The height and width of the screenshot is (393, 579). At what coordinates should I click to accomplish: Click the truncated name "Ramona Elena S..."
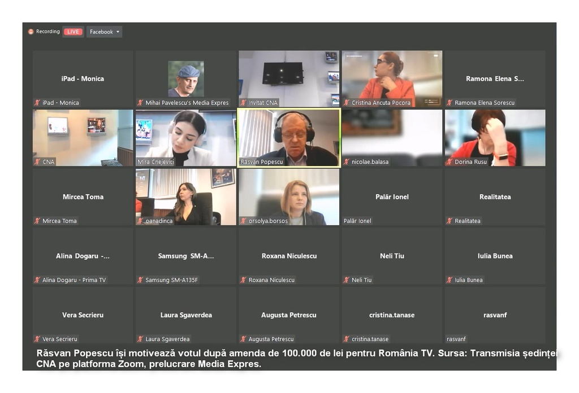click(x=495, y=78)
